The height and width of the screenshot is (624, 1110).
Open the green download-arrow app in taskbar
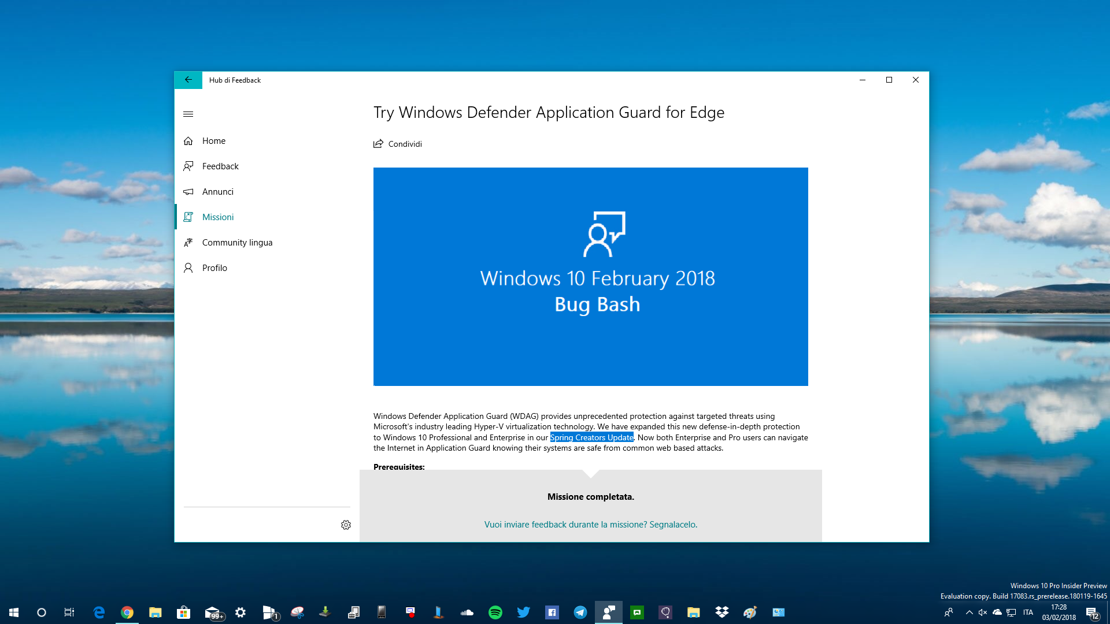coord(325,612)
